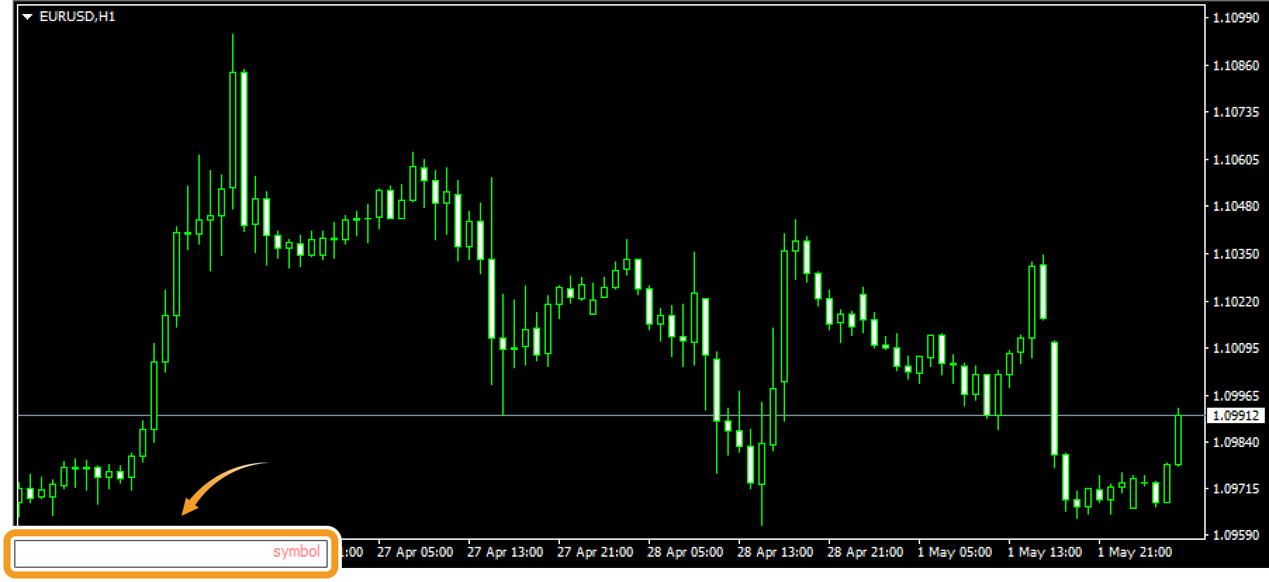Click the 27 Apr 13:00 time marker

pos(505,552)
